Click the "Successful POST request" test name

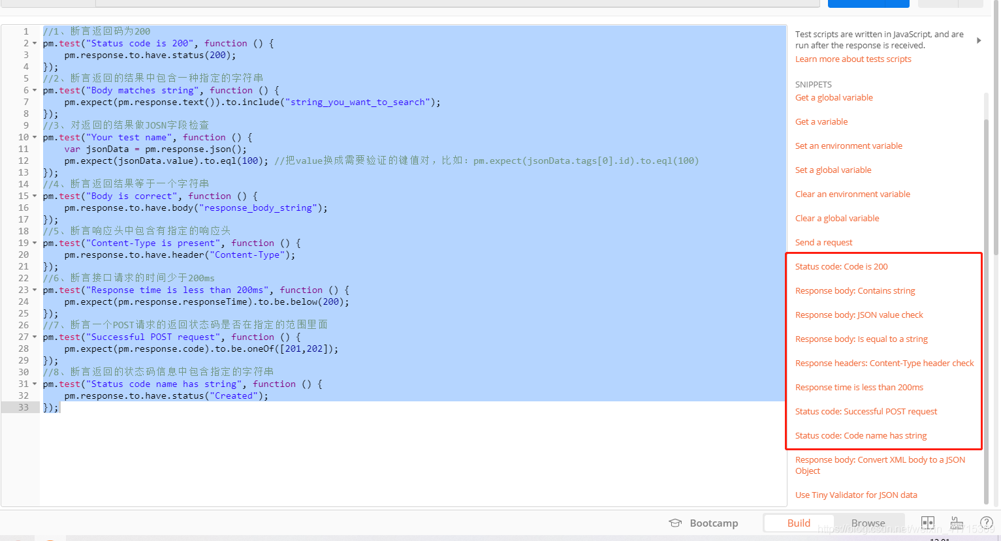[153, 337]
